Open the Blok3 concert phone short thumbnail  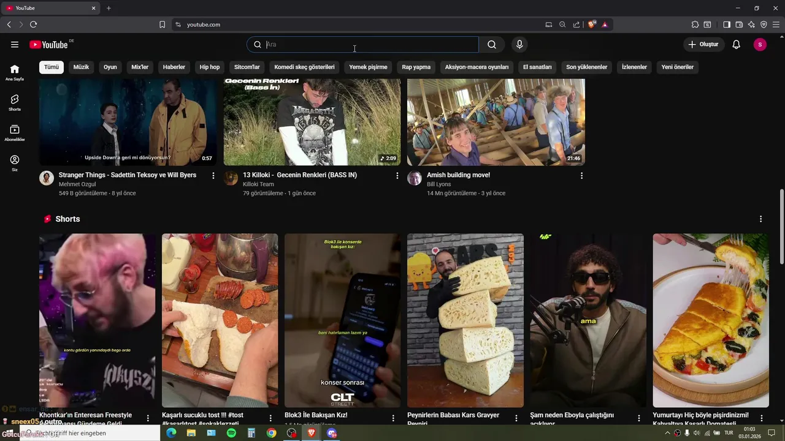(343, 320)
